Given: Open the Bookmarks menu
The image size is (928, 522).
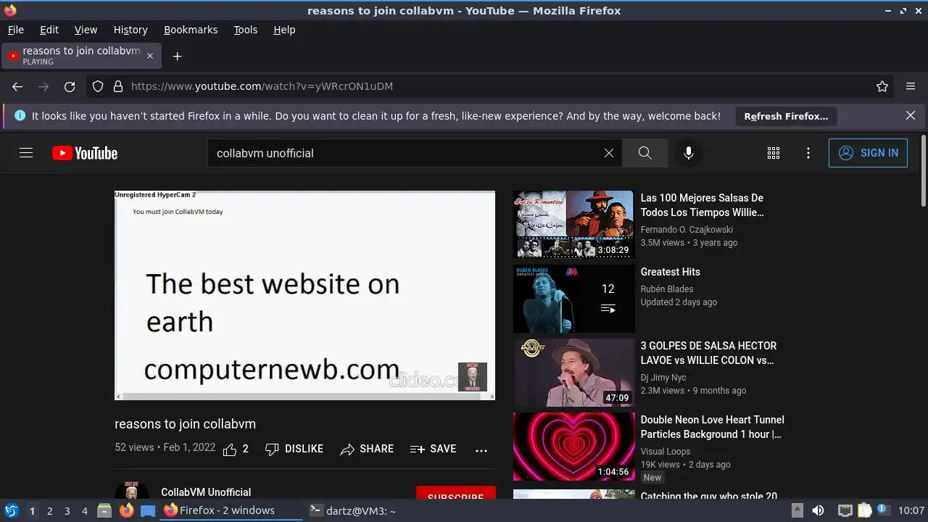Looking at the screenshot, I should click(x=191, y=30).
